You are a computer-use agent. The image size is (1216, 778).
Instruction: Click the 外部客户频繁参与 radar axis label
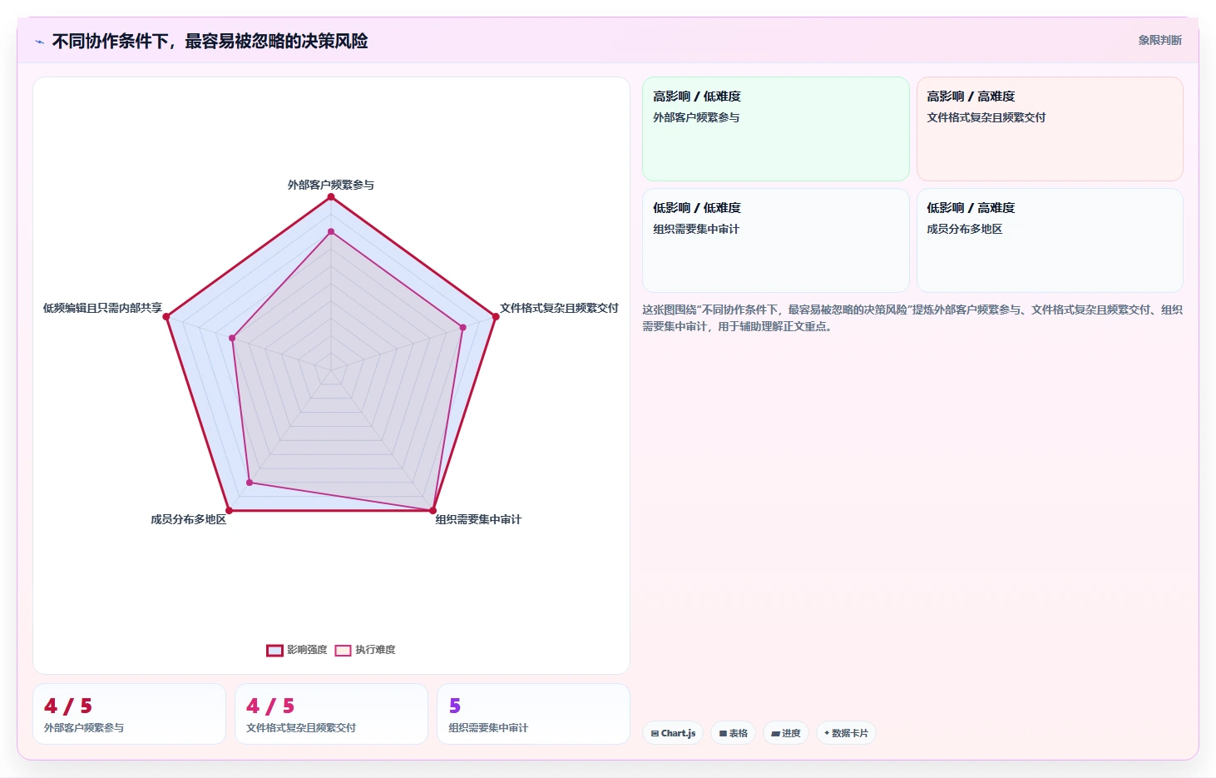(x=331, y=185)
